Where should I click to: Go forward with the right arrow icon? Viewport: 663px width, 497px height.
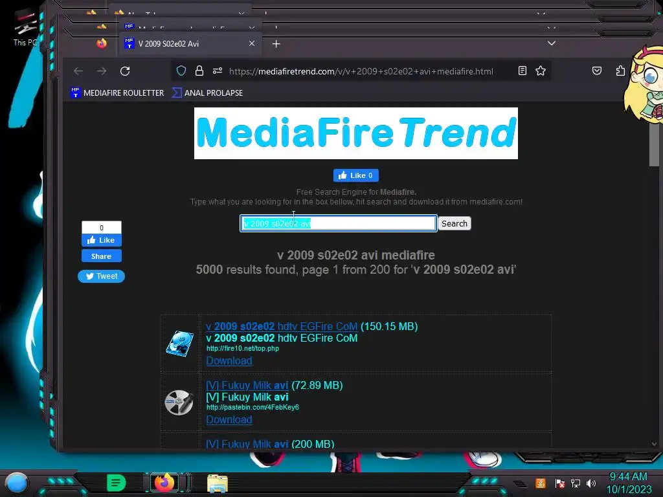[x=102, y=71]
